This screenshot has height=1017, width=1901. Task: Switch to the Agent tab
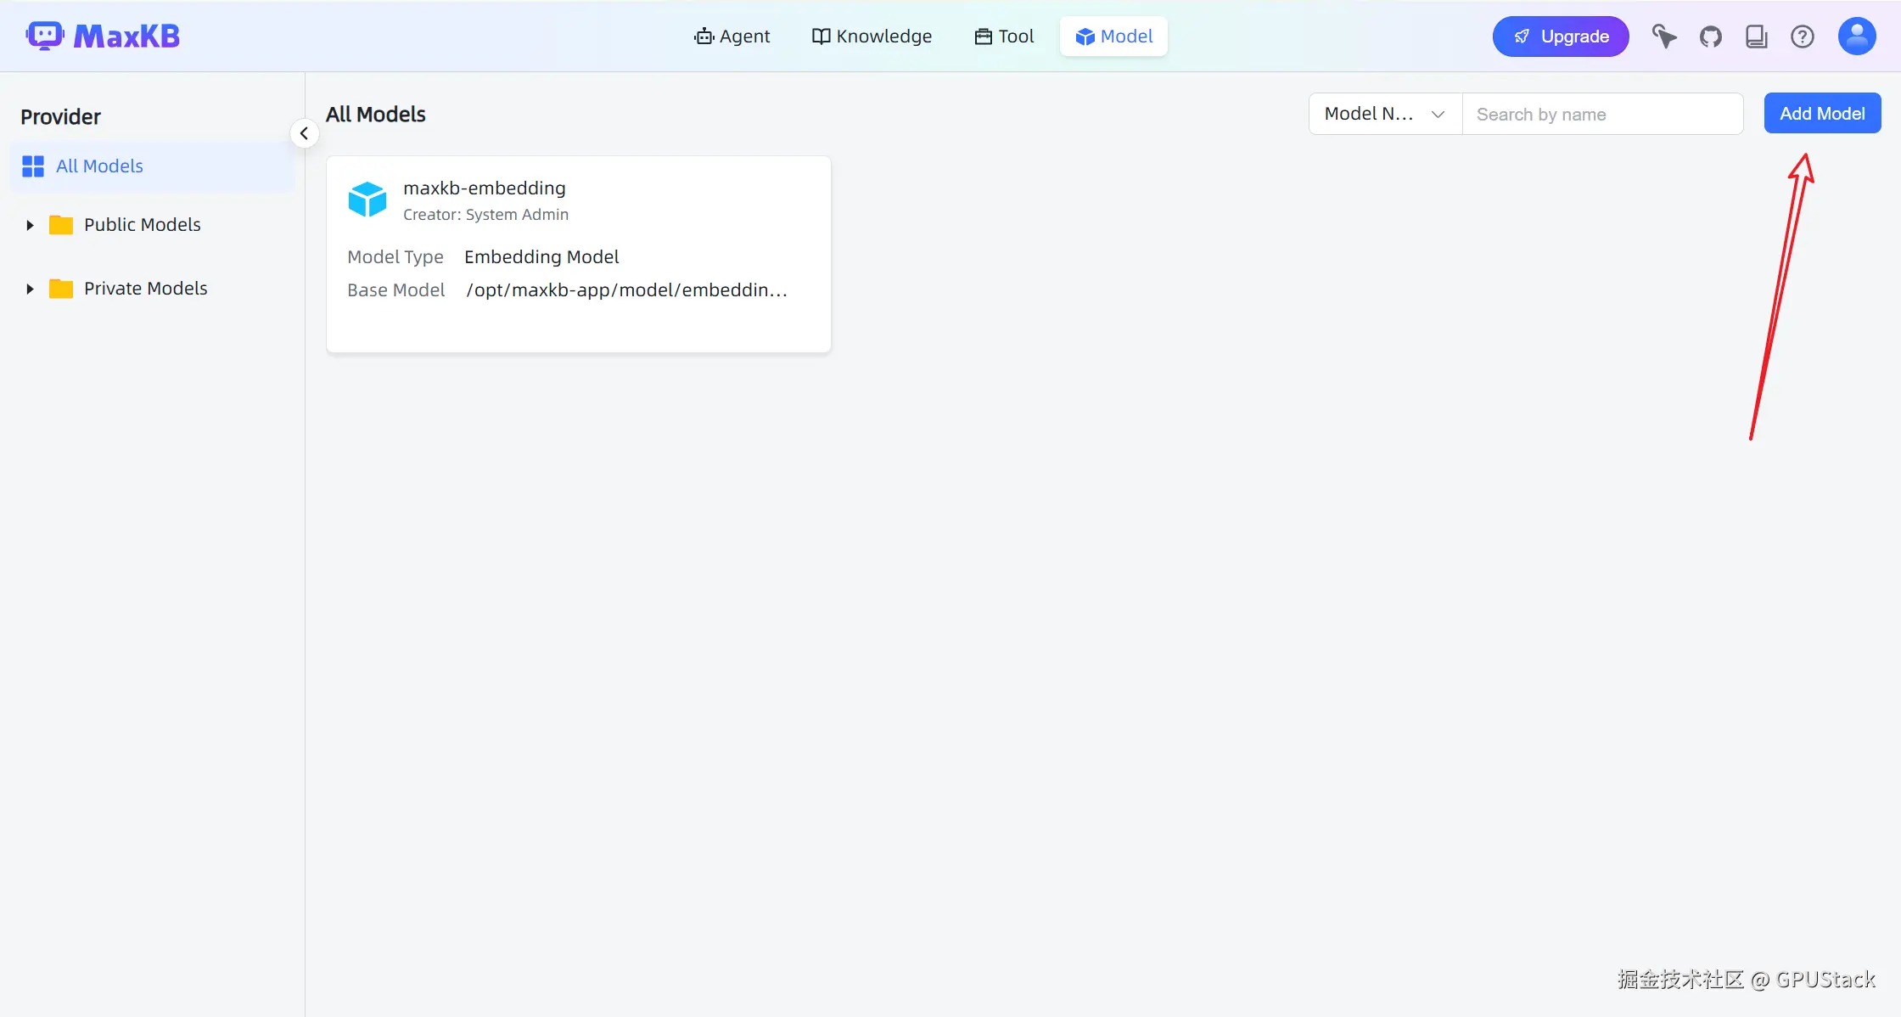pos(732,37)
